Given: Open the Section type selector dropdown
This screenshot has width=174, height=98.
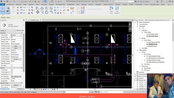Looking at the screenshot, I should click(24, 25).
